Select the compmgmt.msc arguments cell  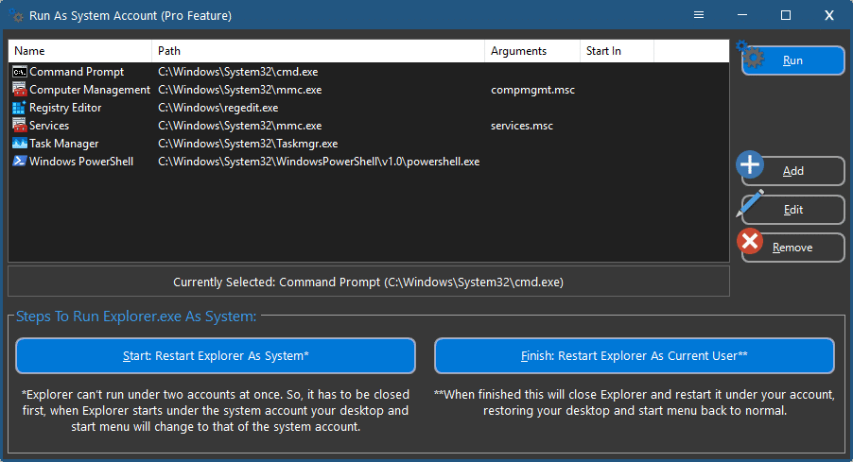coord(532,90)
